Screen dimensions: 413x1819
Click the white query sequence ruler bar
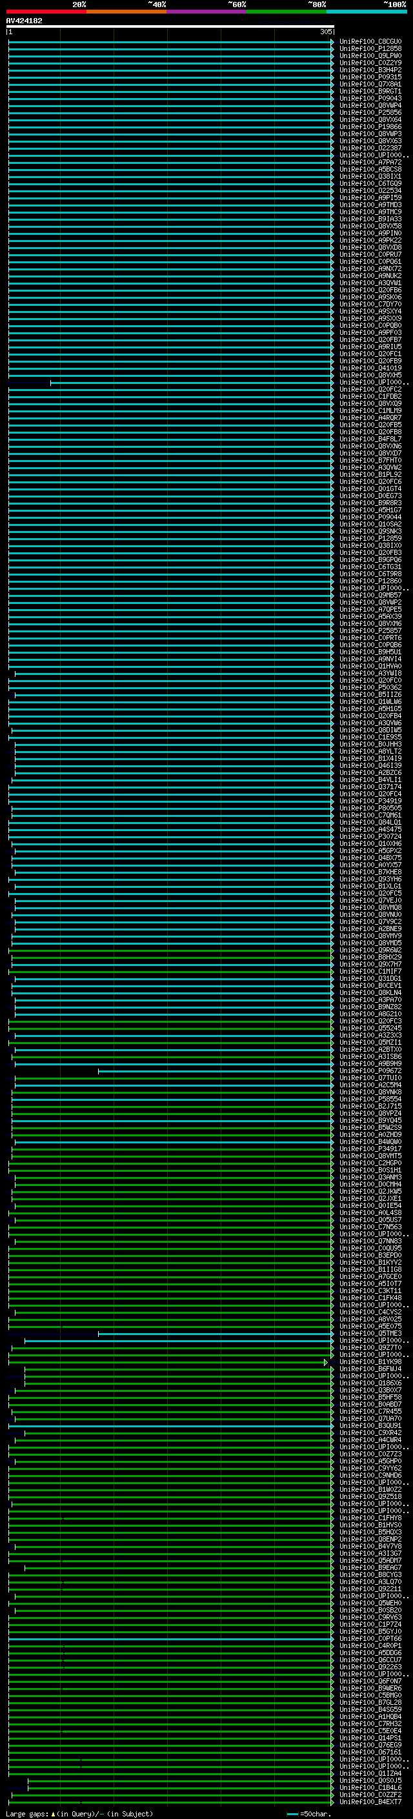(x=170, y=27)
